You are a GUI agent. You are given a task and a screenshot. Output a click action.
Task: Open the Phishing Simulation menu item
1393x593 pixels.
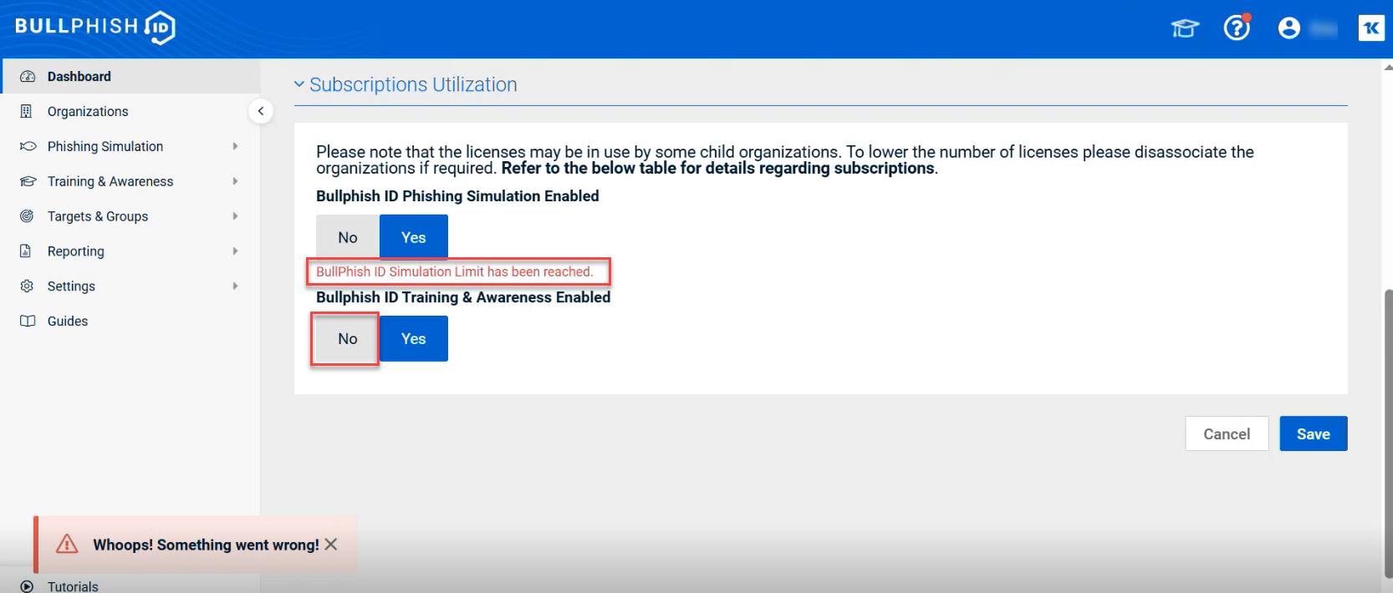click(130, 146)
